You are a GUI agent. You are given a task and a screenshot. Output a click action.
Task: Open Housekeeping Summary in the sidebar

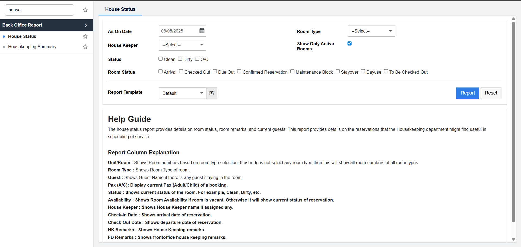(32, 47)
